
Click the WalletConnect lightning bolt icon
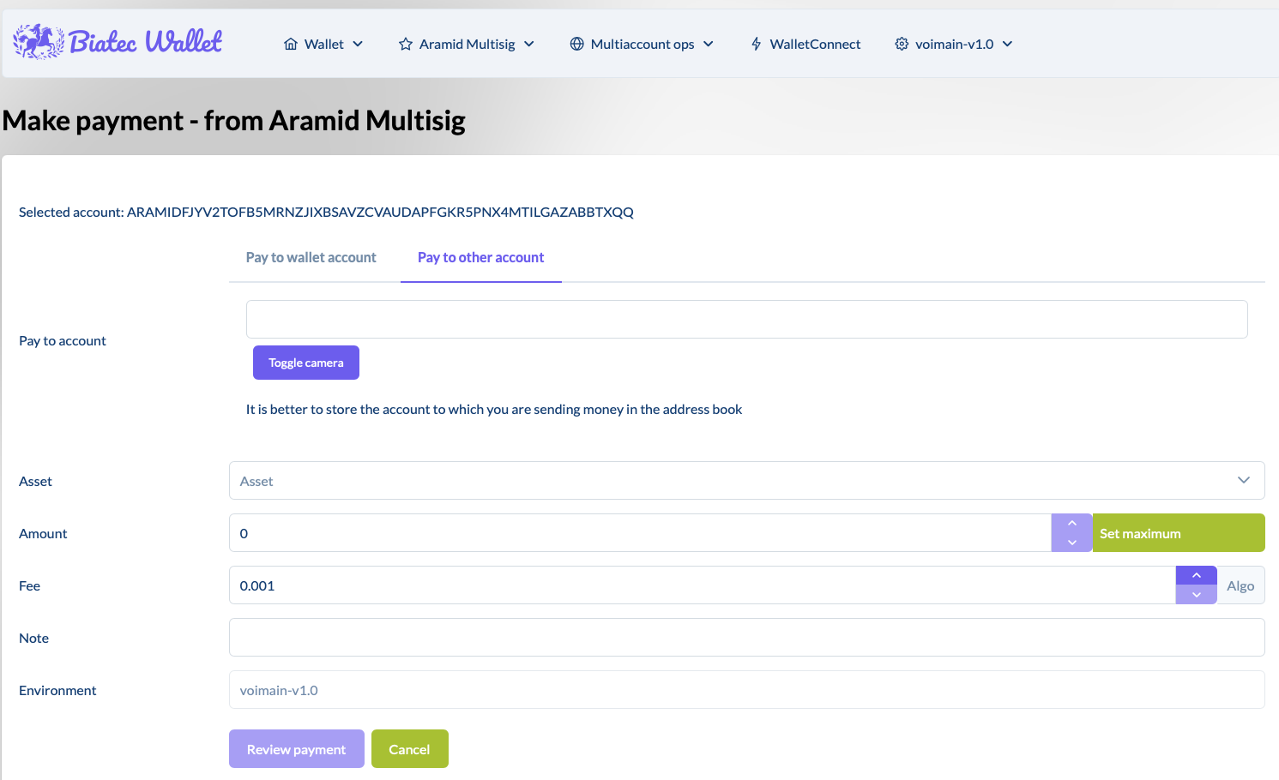pyautogui.click(x=756, y=45)
